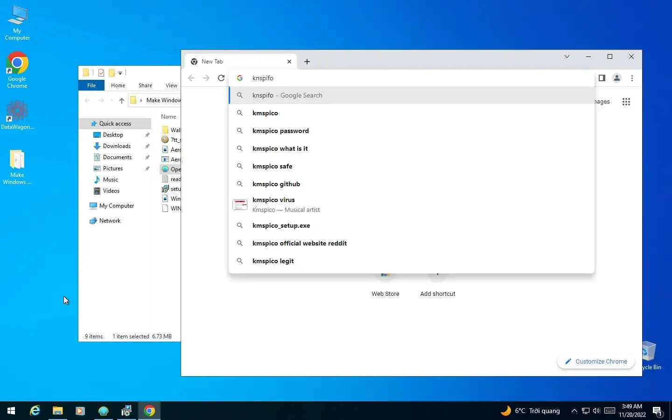The image size is (672, 420).
Task: Open Google apps grid
Action: tap(626, 102)
